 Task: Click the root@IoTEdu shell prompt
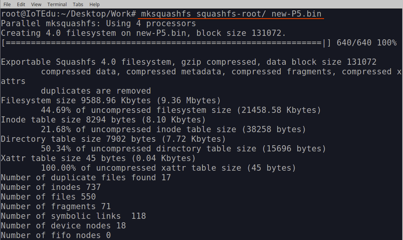pos(69,14)
